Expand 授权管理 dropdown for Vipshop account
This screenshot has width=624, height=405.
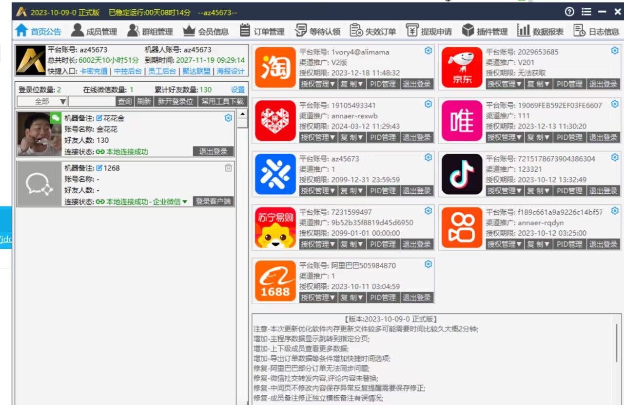[505, 137]
